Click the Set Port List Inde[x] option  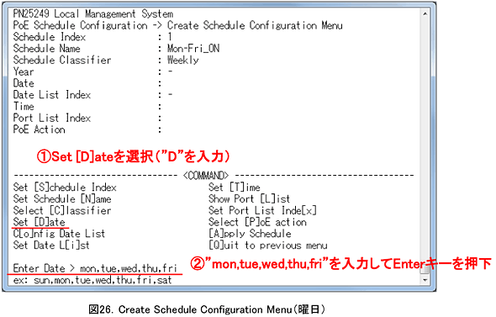point(262,210)
